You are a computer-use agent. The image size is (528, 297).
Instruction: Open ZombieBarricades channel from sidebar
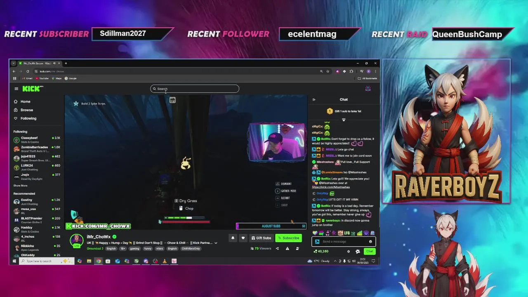point(37,149)
